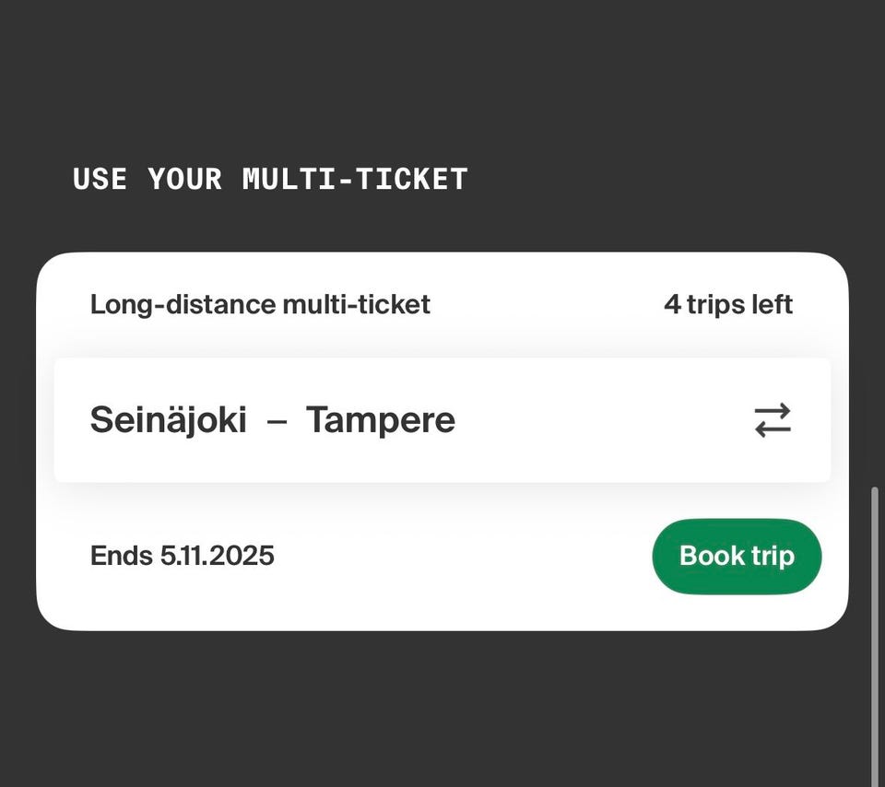Click the USE YOUR MULTI-TICKET heading
The height and width of the screenshot is (787, 885).
270,179
